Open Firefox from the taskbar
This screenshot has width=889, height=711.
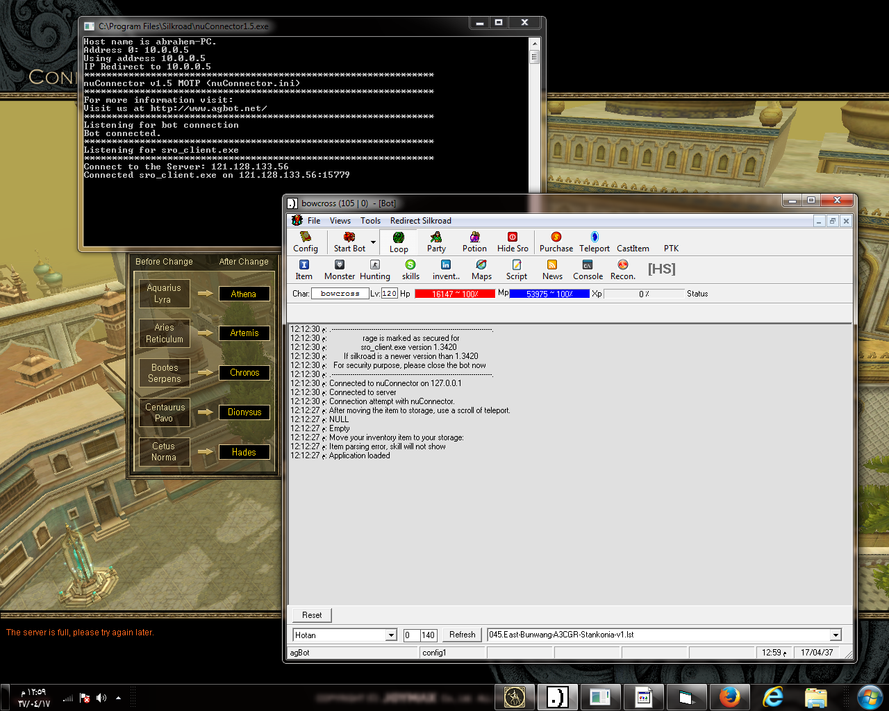(x=729, y=696)
